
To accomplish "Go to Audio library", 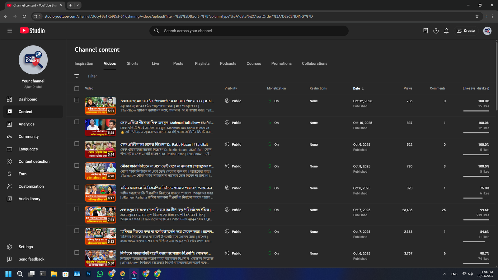I will tap(29, 199).
